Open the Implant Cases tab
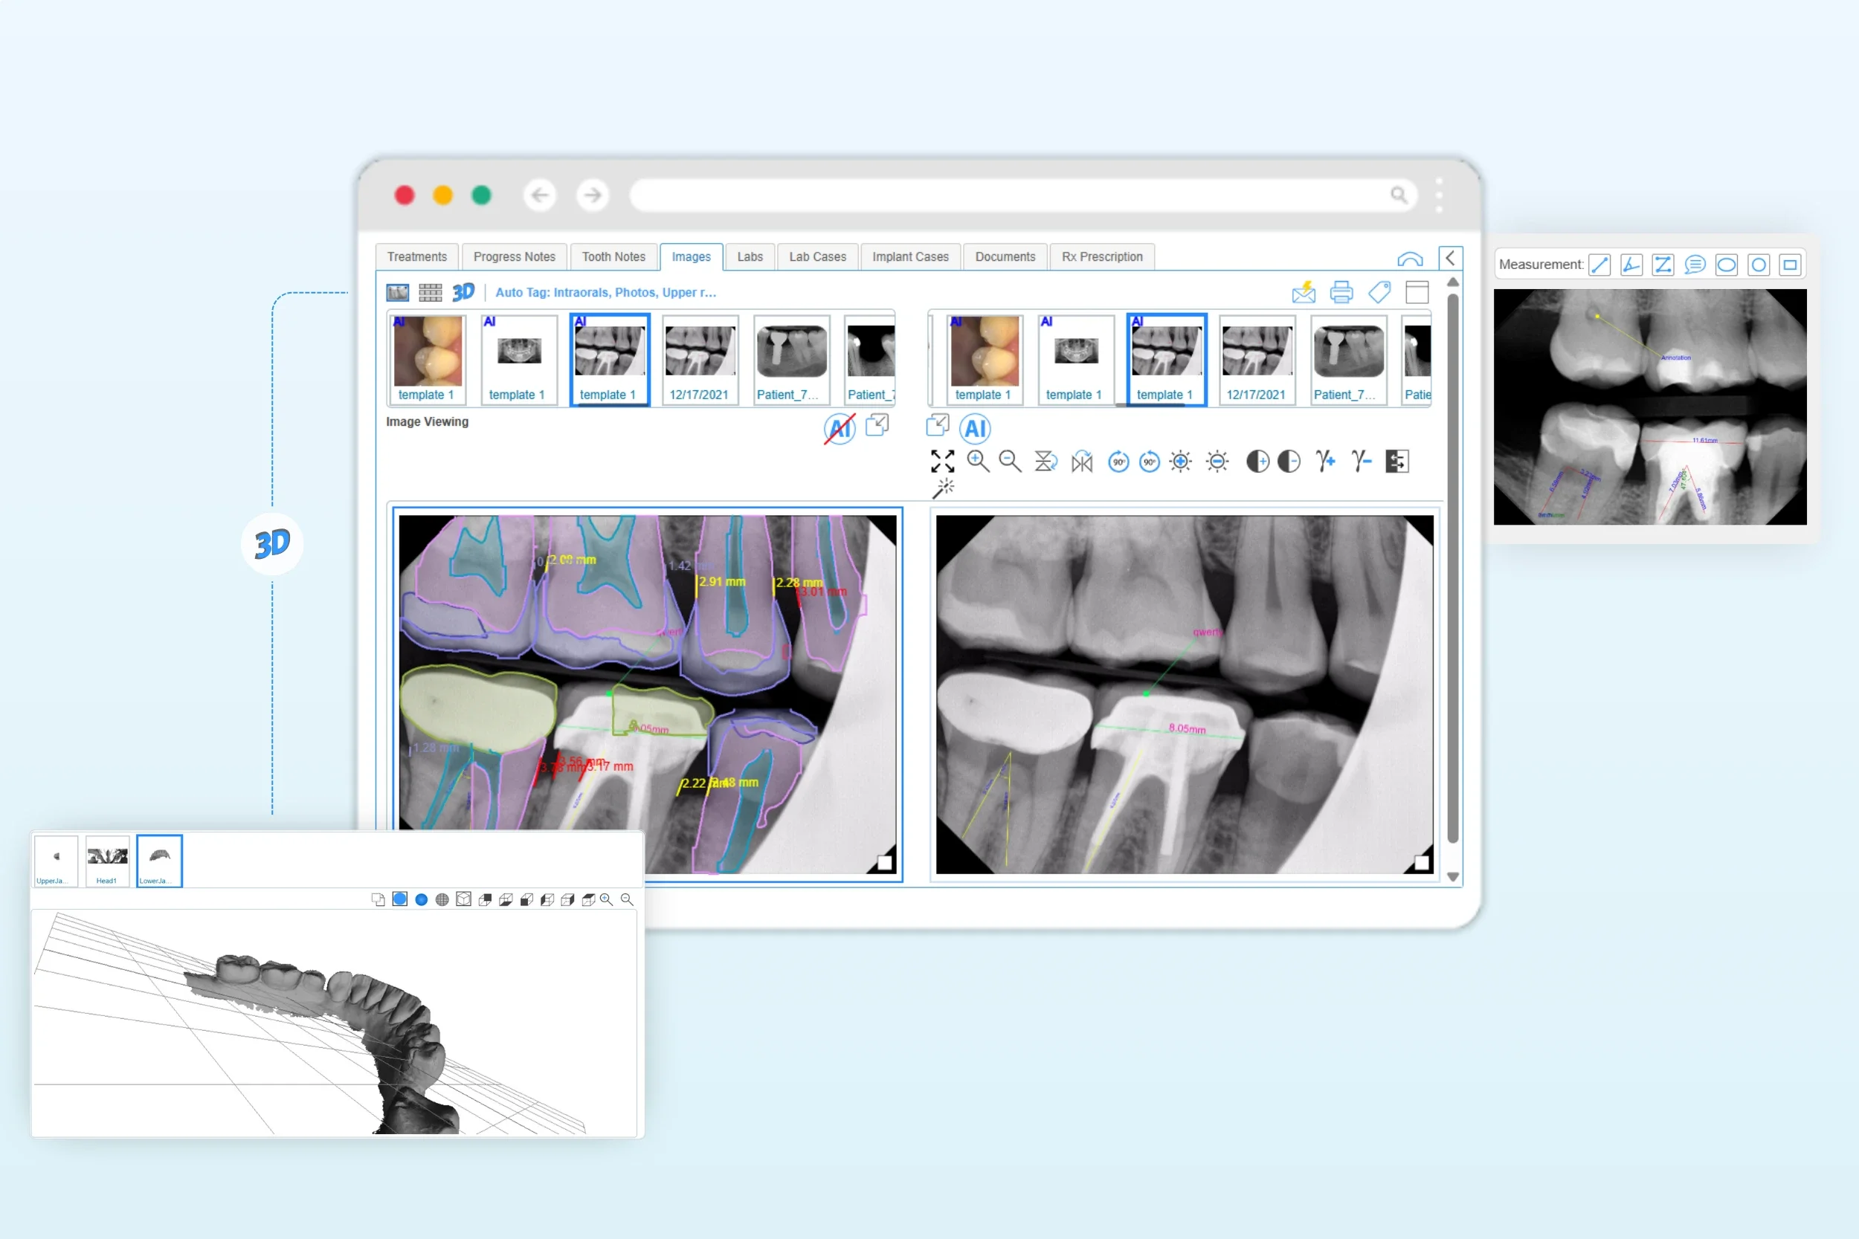 (x=909, y=257)
